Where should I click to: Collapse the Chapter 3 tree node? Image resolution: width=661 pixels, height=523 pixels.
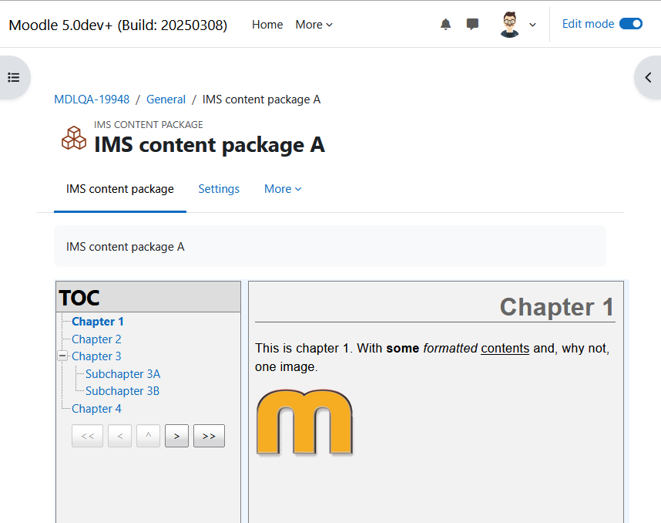62,356
